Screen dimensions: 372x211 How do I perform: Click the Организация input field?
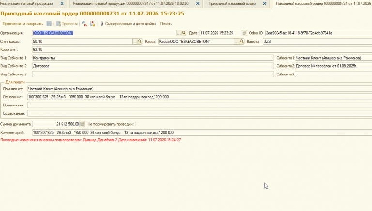pyautogui.click(x=104, y=33)
